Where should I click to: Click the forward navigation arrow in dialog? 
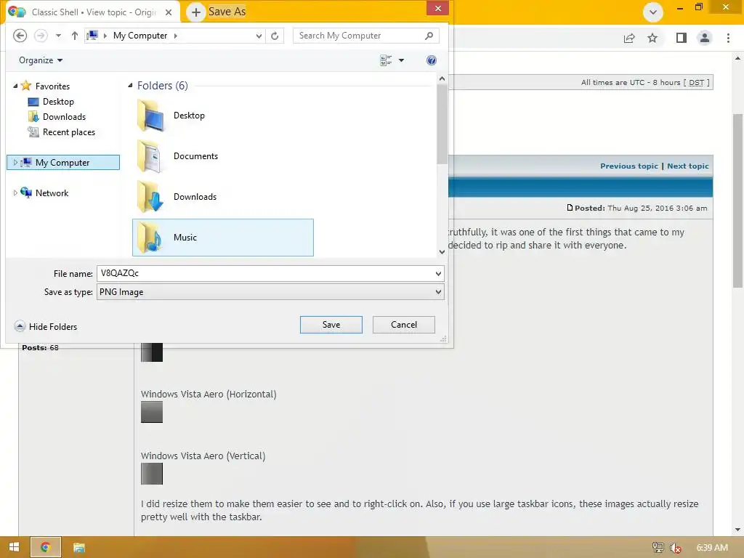click(41, 36)
